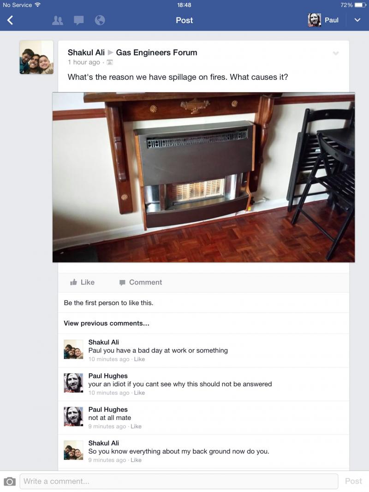Click the Write a comment field

click(x=179, y=481)
